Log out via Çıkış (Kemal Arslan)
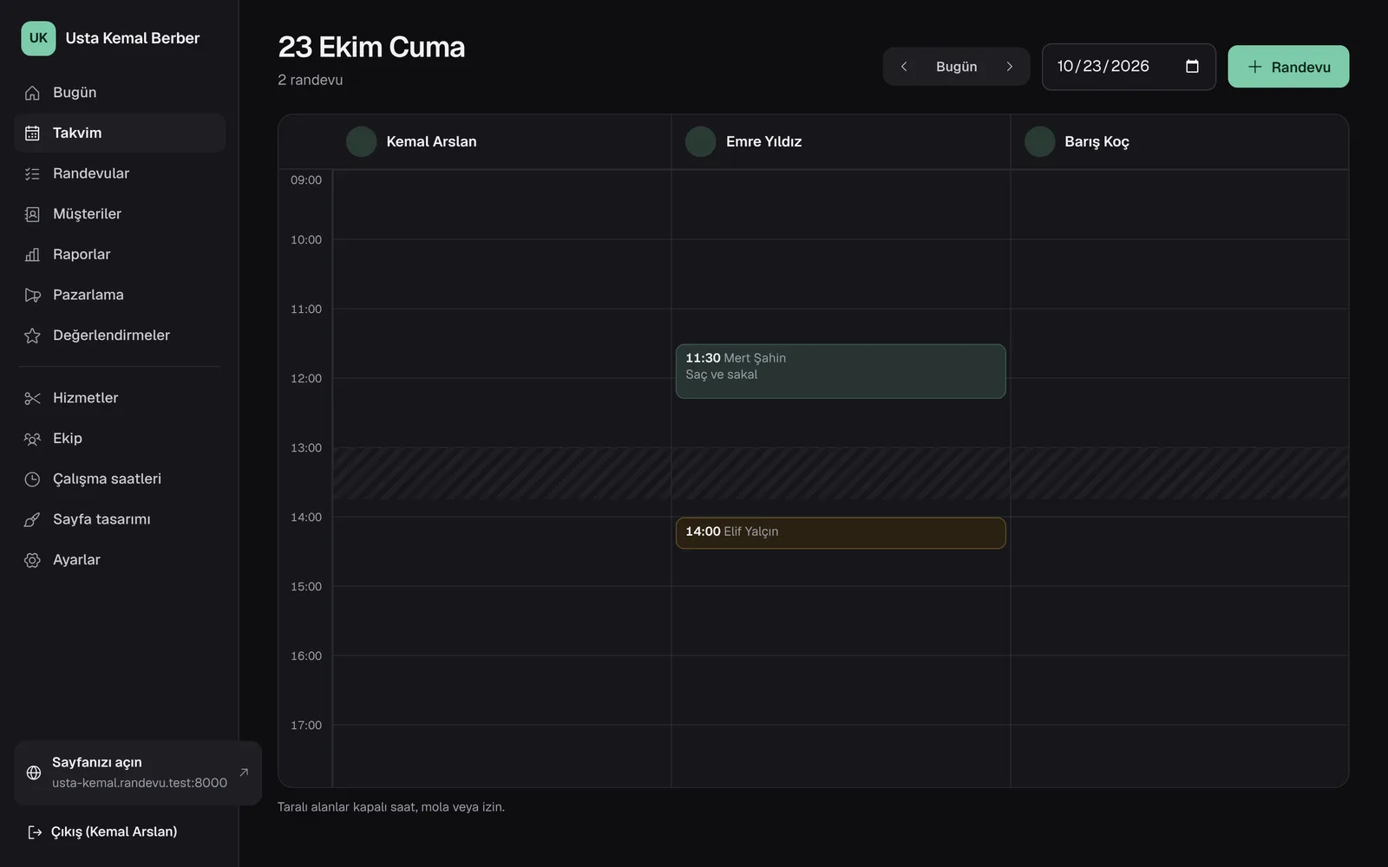1388x867 pixels. point(114,832)
